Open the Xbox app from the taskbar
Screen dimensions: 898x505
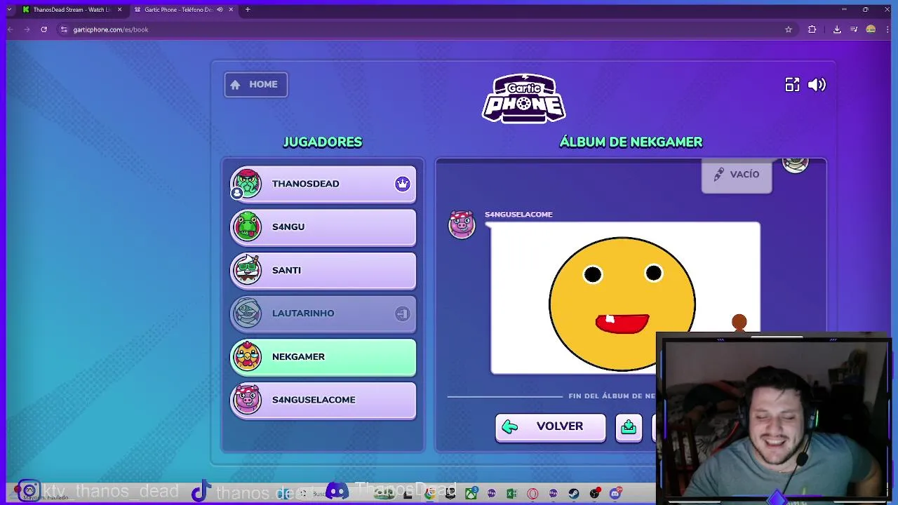(x=471, y=494)
